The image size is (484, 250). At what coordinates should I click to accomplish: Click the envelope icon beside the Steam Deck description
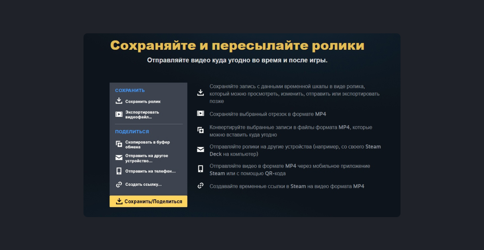[201, 150]
